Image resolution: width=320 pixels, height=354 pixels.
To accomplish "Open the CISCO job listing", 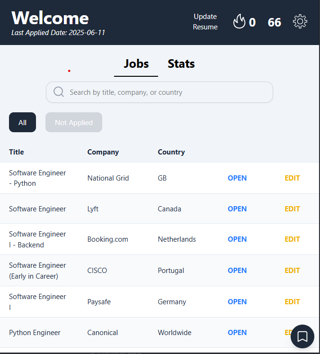I will pyautogui.click(x=237, y=271).
